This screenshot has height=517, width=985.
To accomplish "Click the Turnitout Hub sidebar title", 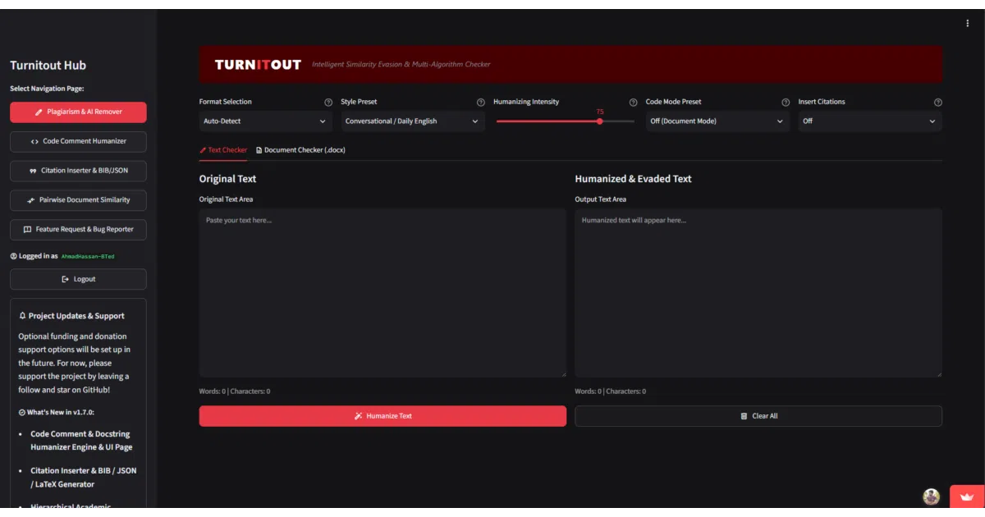I will tap(48, 66).
